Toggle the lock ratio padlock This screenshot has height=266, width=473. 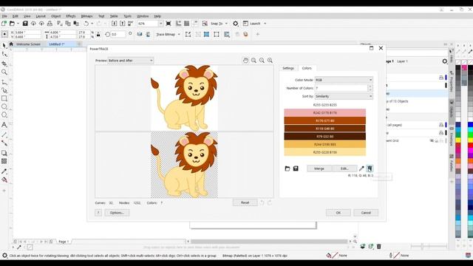(x=98, y=35)
